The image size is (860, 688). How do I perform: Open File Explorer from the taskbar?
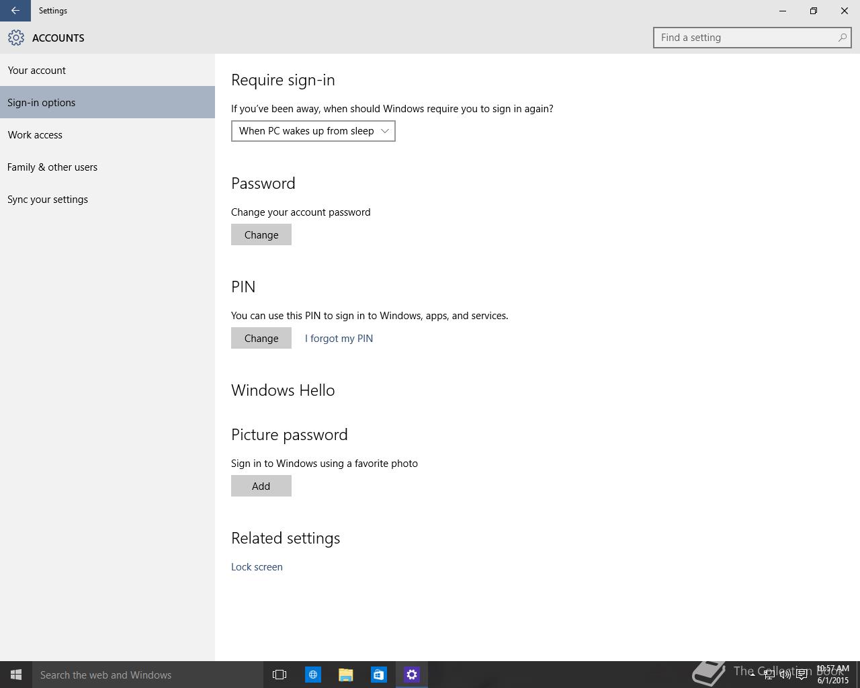346,675
